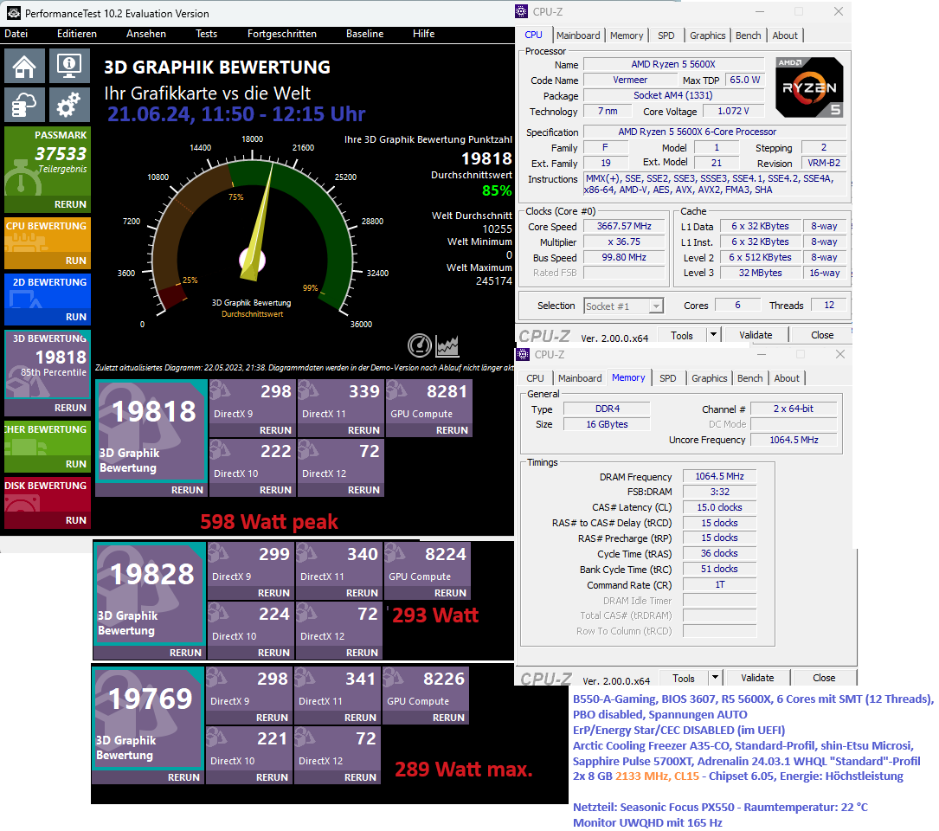The width and height of the screenshot is (939, 831).
Task: Click Tools button in upper CPU-Z window
Action: pyautogui.click(x=682, y=335)
